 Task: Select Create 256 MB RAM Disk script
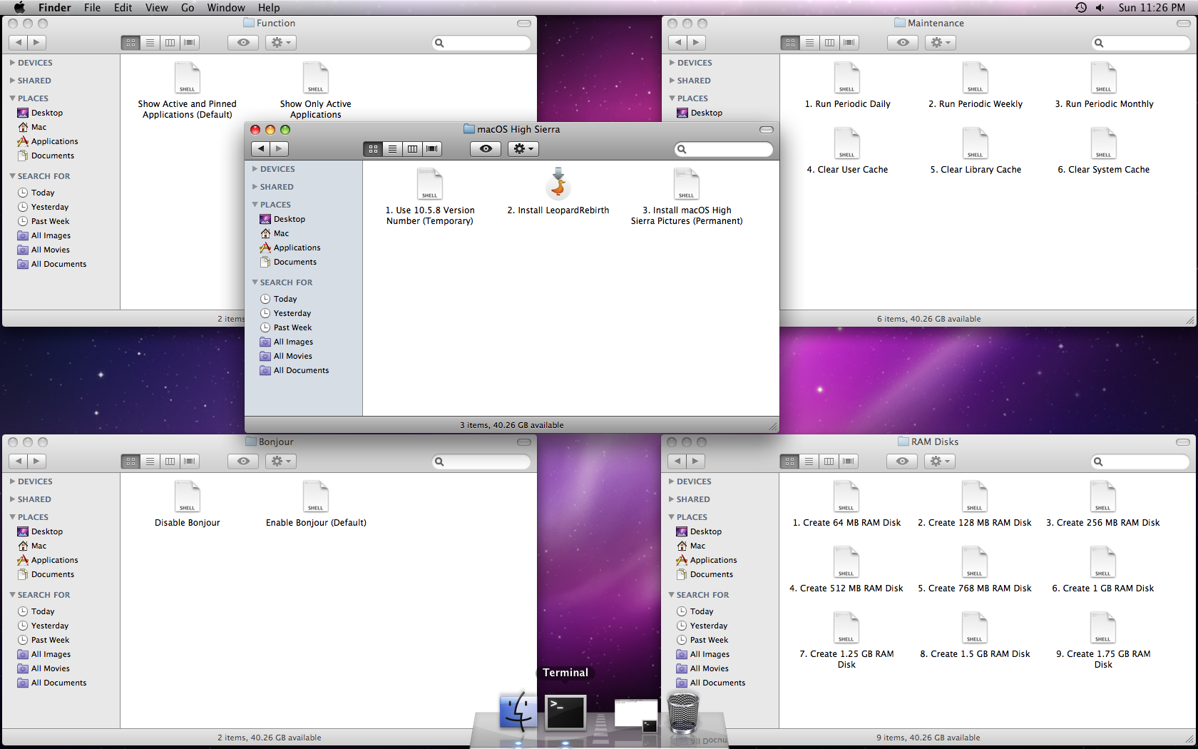(1103, 496)
